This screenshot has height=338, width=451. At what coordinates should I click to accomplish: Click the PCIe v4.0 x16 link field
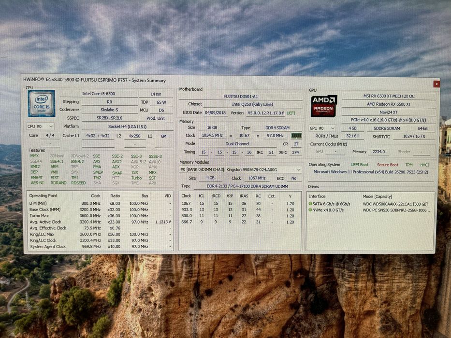click(x=389, y=120)
